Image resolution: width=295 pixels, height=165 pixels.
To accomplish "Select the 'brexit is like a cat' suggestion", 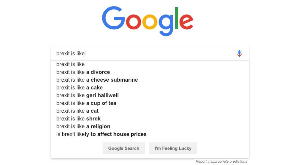I will pyautogui.click(x=150, y=111).
